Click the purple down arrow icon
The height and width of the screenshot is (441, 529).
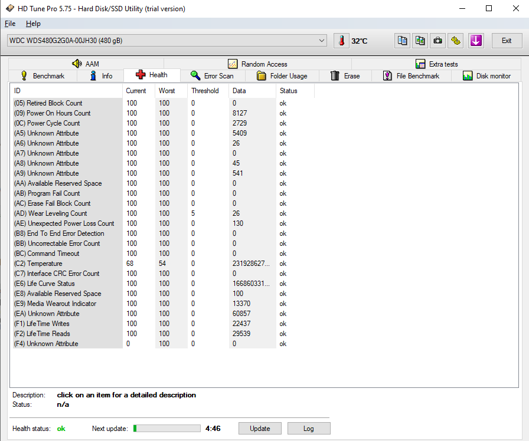click(x=476, y=41)
